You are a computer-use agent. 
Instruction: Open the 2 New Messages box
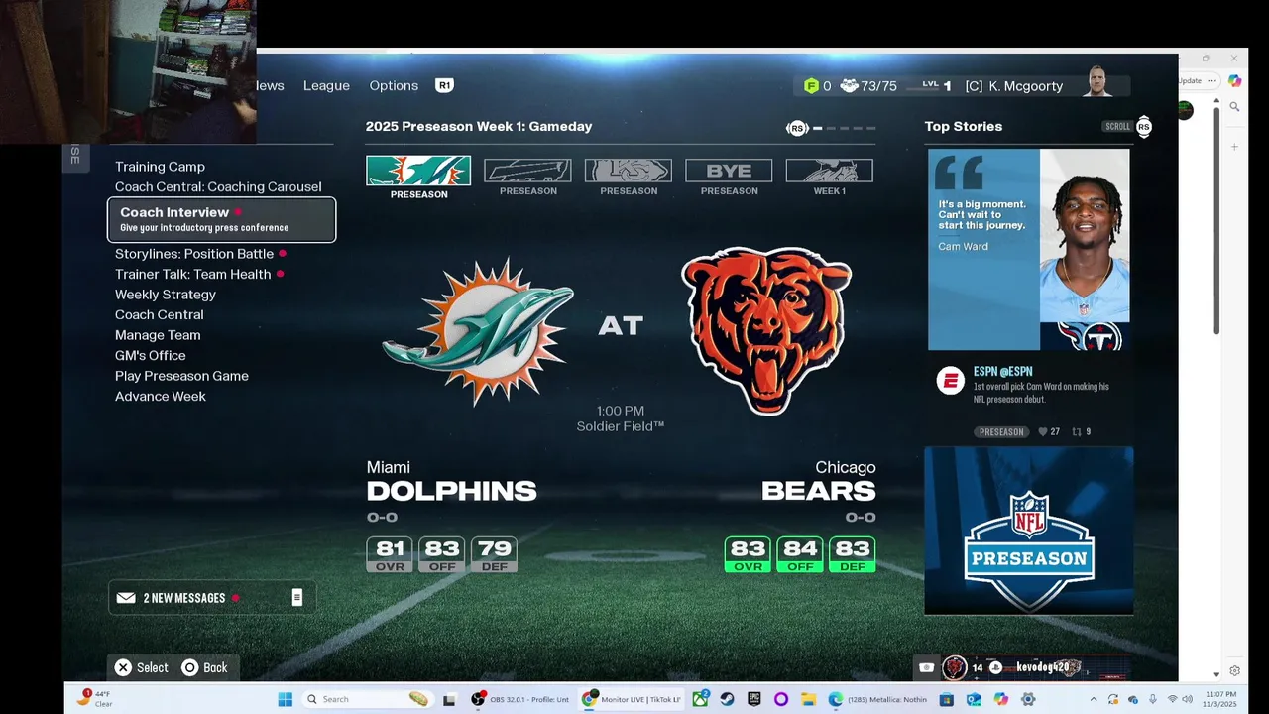pos(212,598)
